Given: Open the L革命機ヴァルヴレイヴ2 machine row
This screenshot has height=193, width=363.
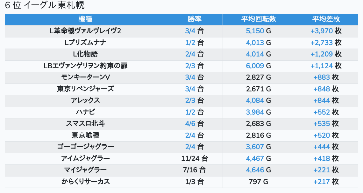Looking at the screenshot, I should tap(85, 31).
